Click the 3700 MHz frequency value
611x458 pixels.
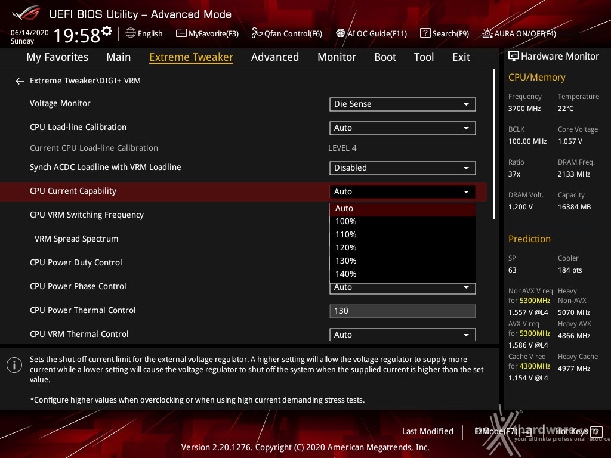click(x=524, y=109)
